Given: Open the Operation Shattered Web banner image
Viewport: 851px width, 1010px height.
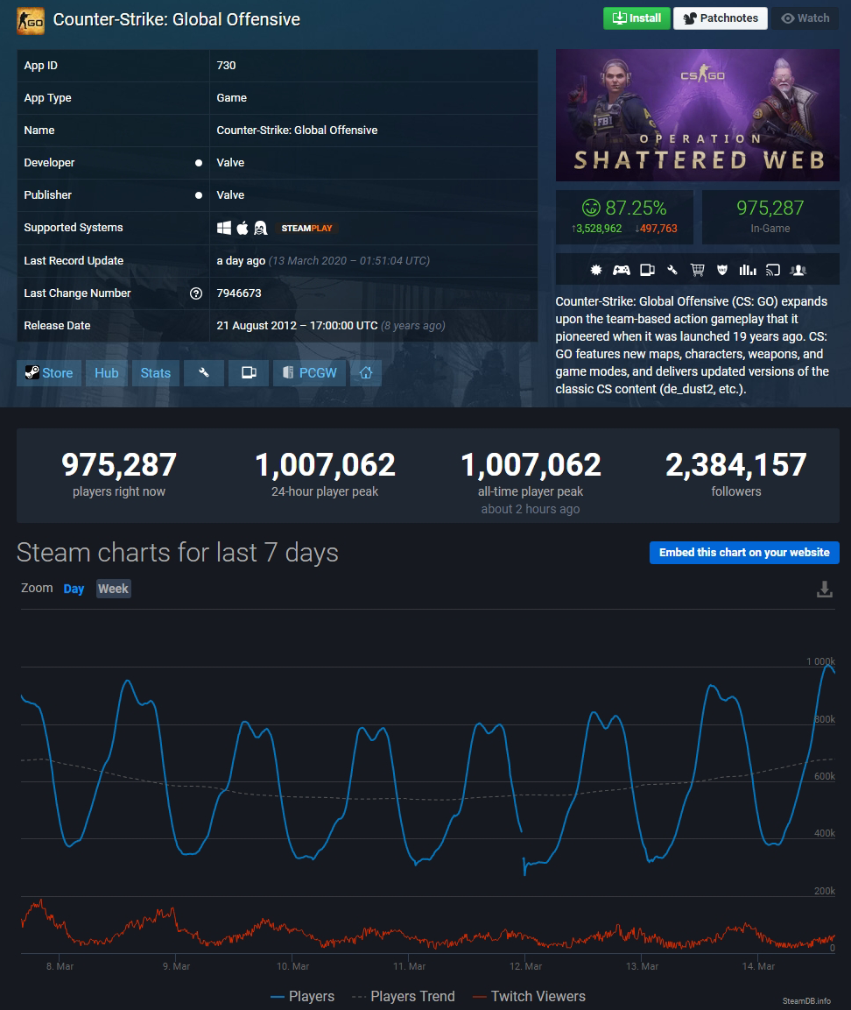Looking at the screenshot, I should tap(697, 115).
